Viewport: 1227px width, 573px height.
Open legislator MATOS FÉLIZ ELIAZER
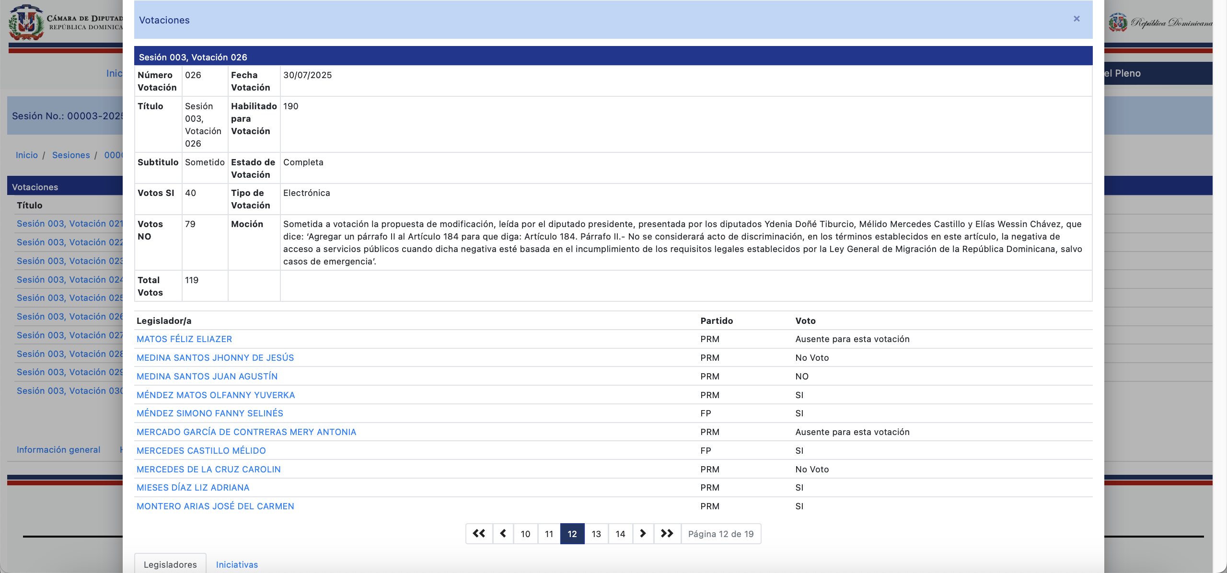184,339
